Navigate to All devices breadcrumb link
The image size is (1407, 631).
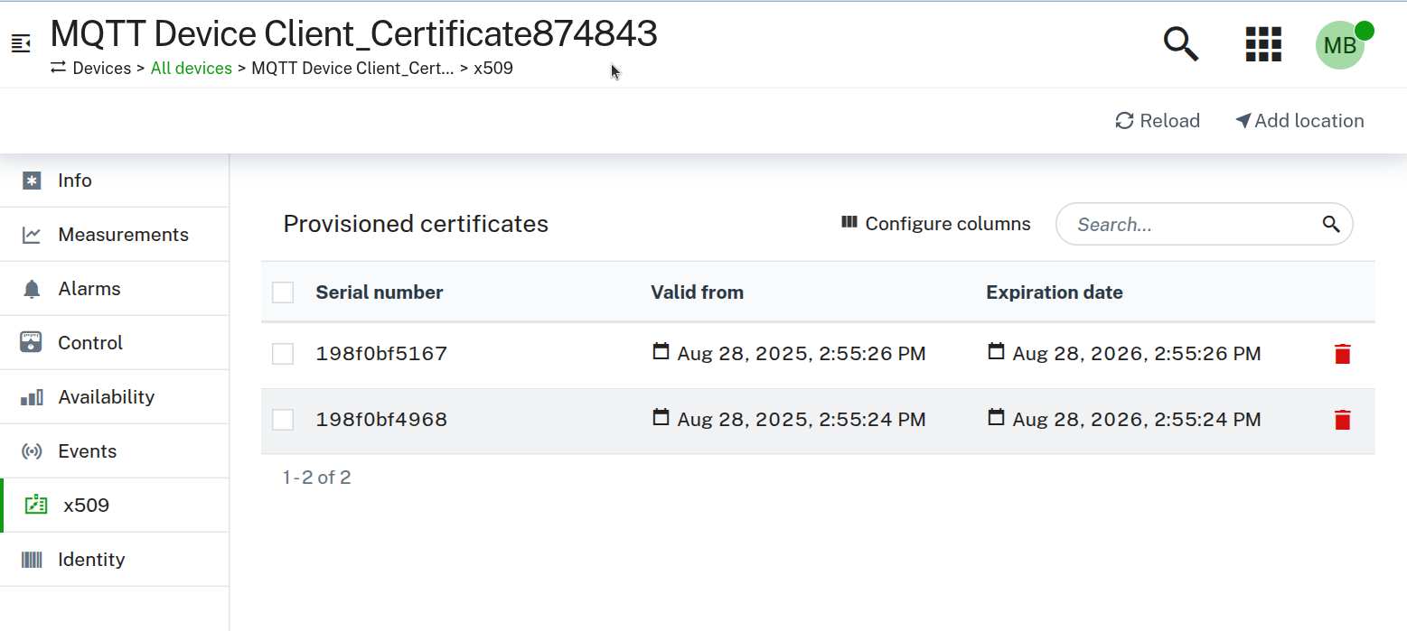tap(191, 68)
